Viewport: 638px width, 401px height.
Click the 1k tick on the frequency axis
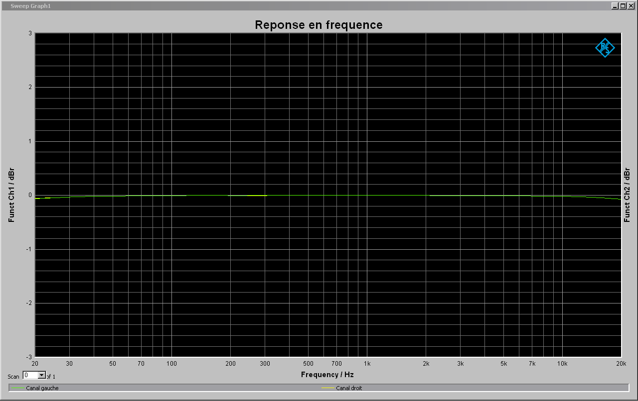tap(367, 364)
